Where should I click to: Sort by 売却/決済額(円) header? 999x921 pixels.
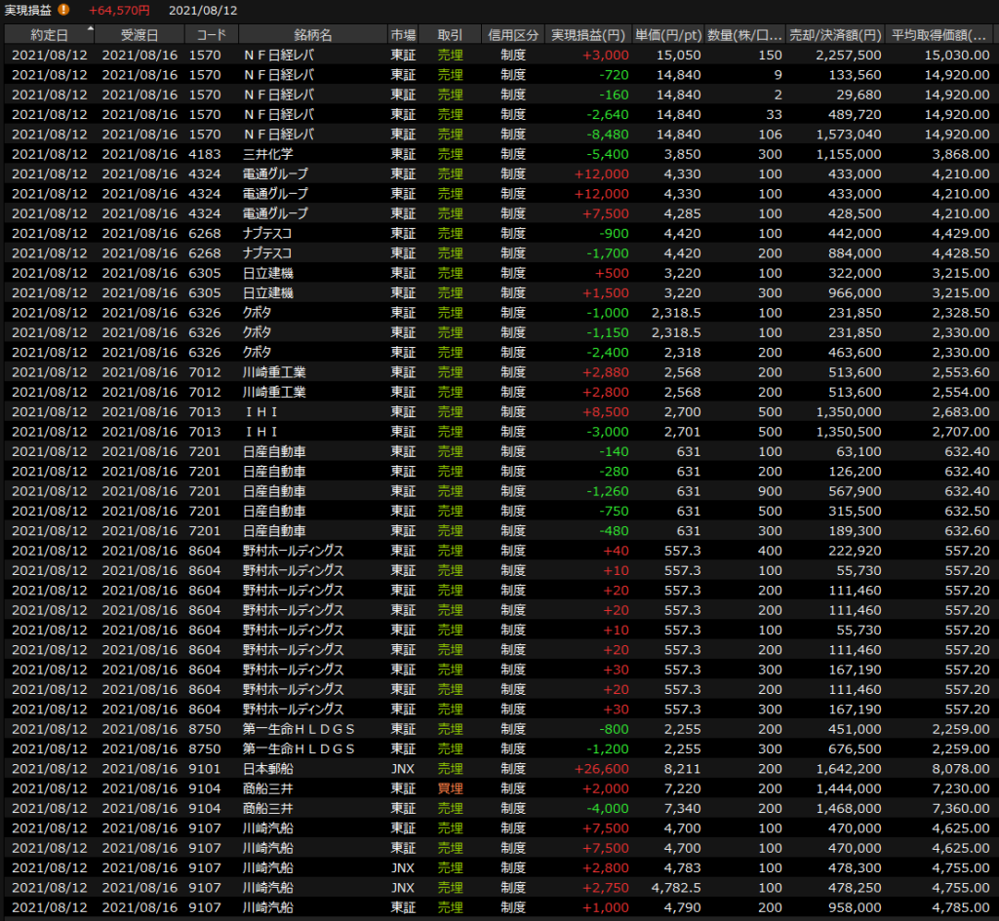835,35
